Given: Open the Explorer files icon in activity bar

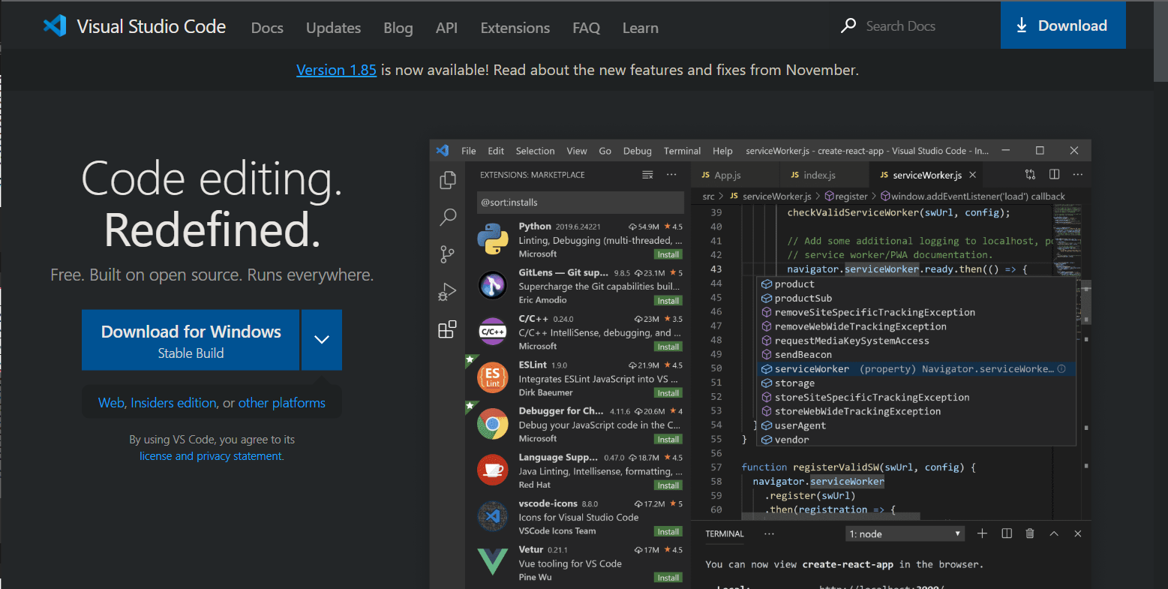Looking at the screenshot, I should point(448,180).
